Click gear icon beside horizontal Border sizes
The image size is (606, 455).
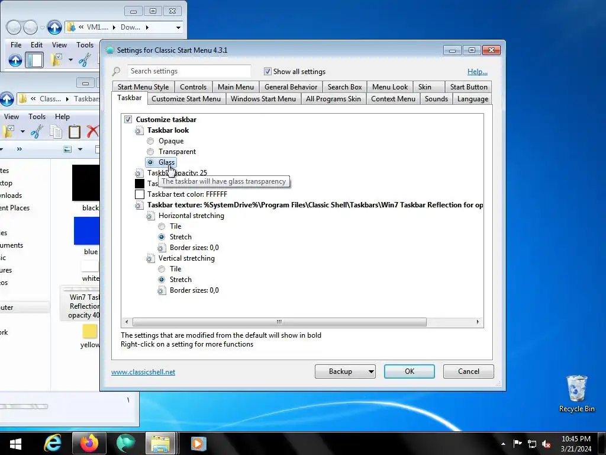162,248
